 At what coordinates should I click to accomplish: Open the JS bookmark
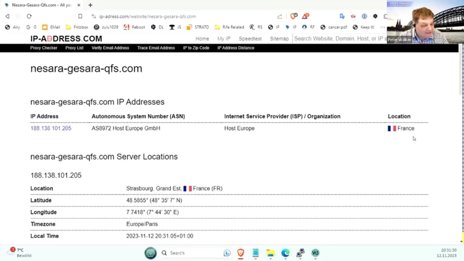coord(175,27)
